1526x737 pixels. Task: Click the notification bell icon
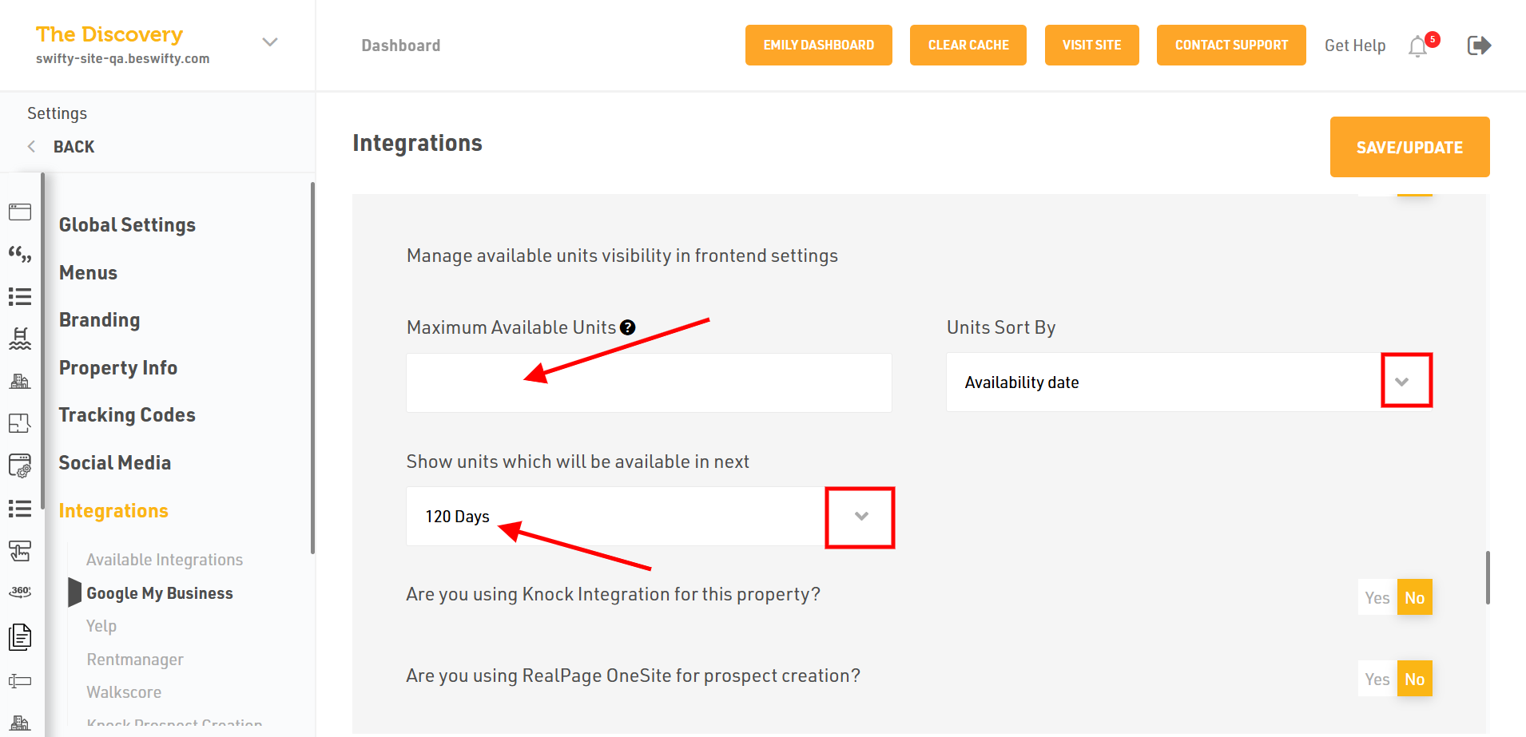point(1418,46)
